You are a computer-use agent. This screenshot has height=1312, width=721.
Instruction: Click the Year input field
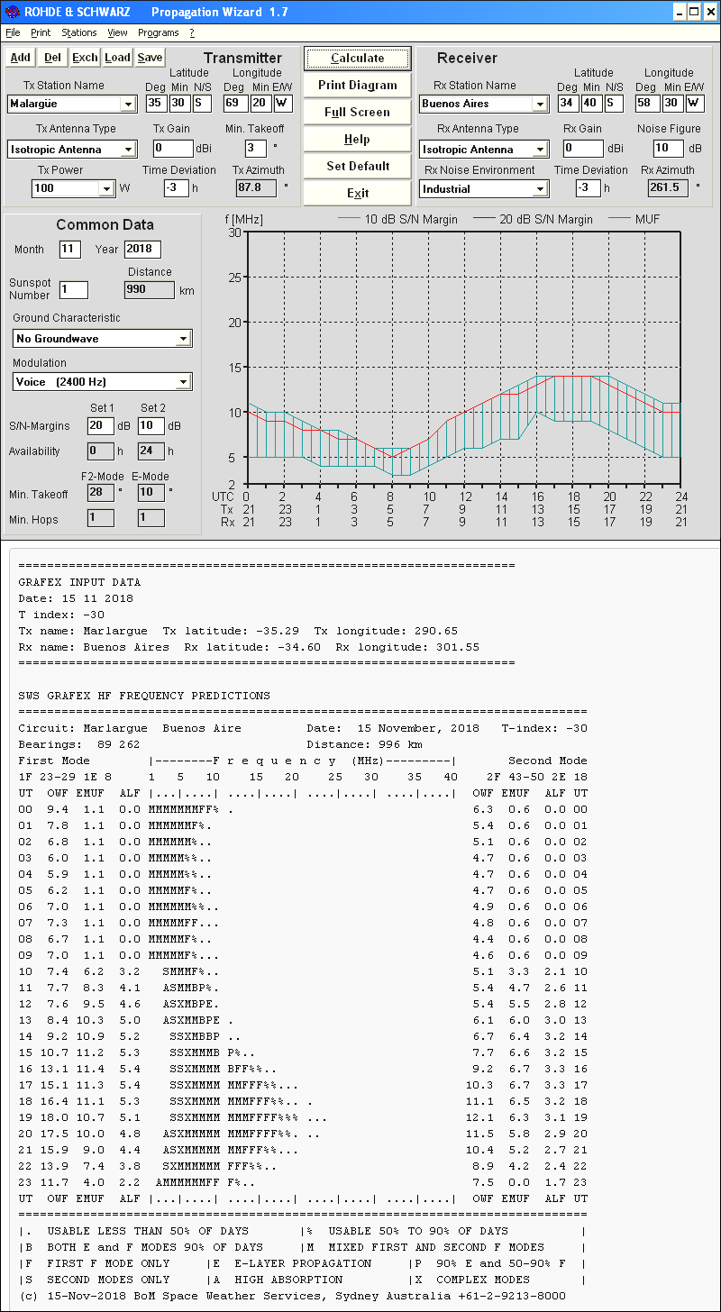coord(142,250)
